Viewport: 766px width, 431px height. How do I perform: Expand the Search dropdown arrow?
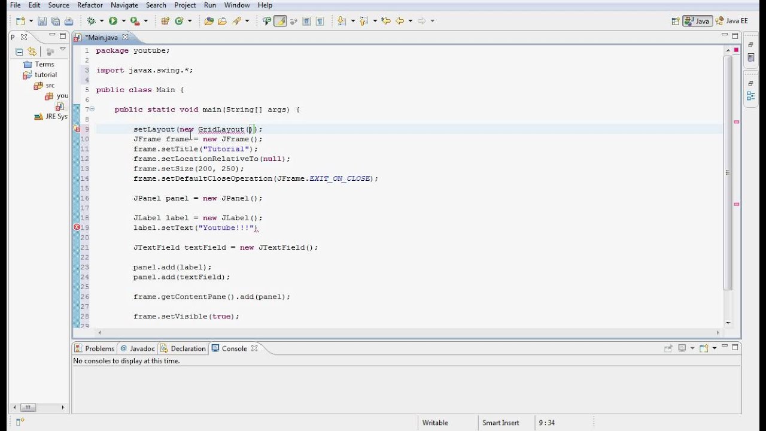(247, 21)
